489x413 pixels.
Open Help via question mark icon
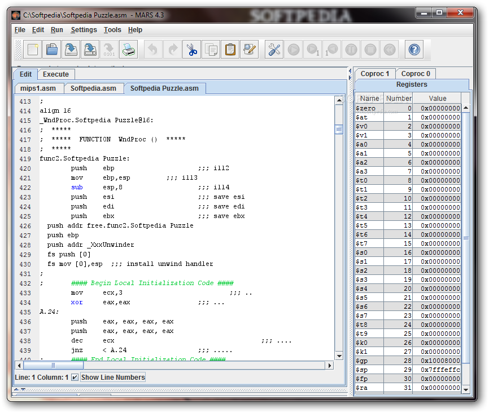414,50
